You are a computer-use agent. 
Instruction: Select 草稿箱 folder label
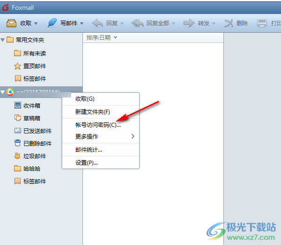pos(32,118)
